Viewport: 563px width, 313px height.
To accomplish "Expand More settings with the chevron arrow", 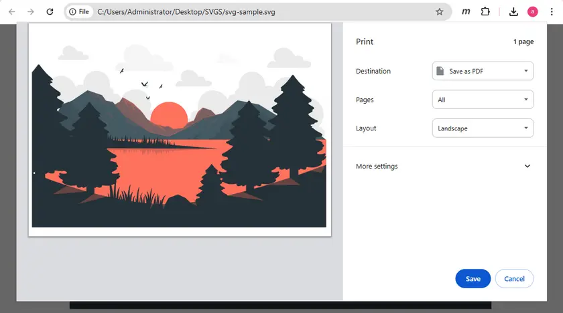I will (x=527, y=167).
